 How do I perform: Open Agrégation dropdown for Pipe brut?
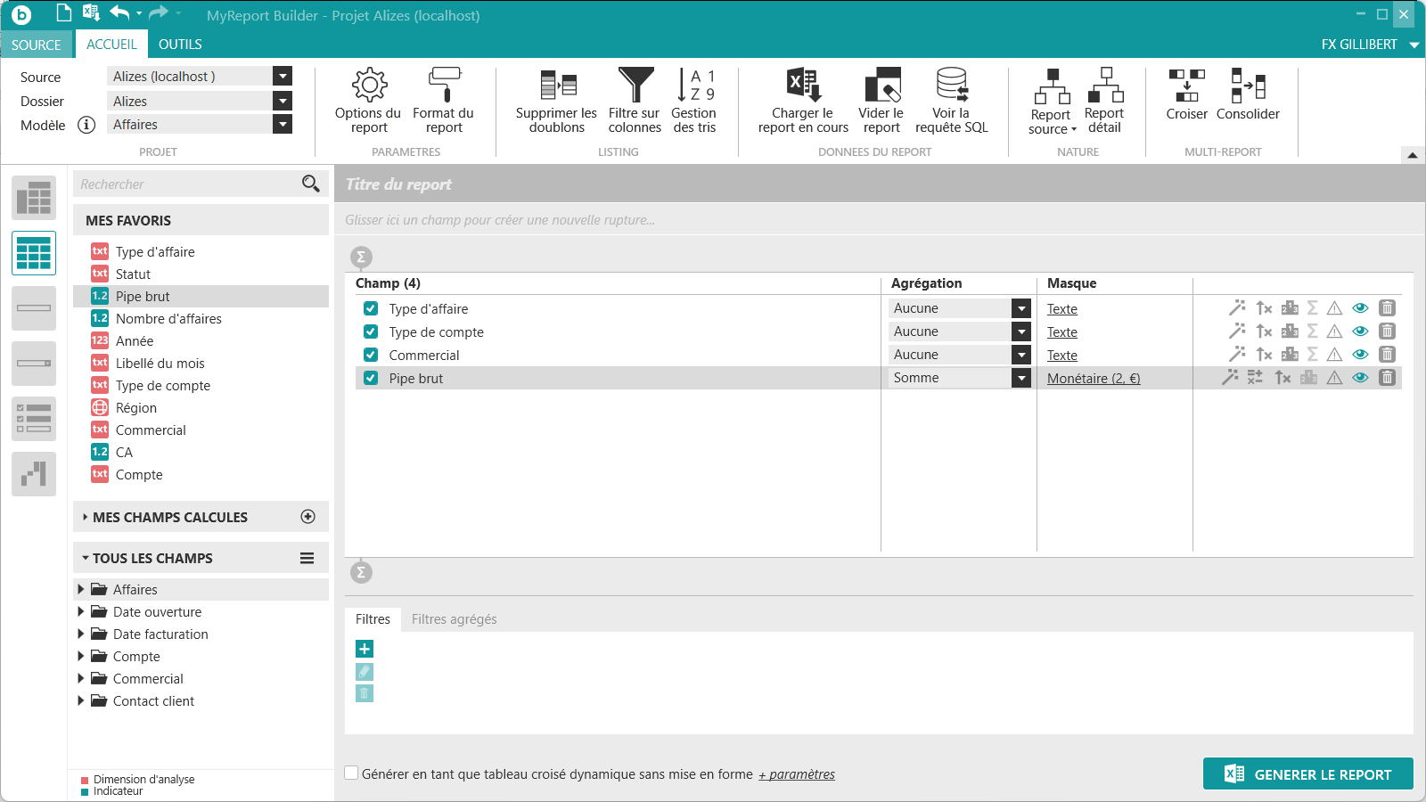1021,378
